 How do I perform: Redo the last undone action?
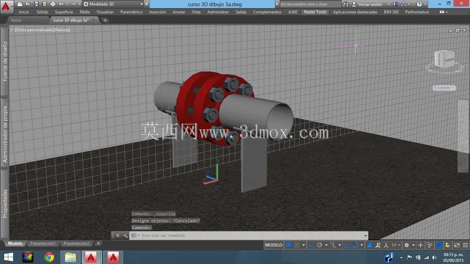73,4
